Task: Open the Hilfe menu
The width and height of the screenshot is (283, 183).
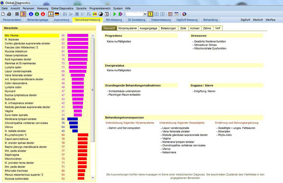Action: point(128,8)
